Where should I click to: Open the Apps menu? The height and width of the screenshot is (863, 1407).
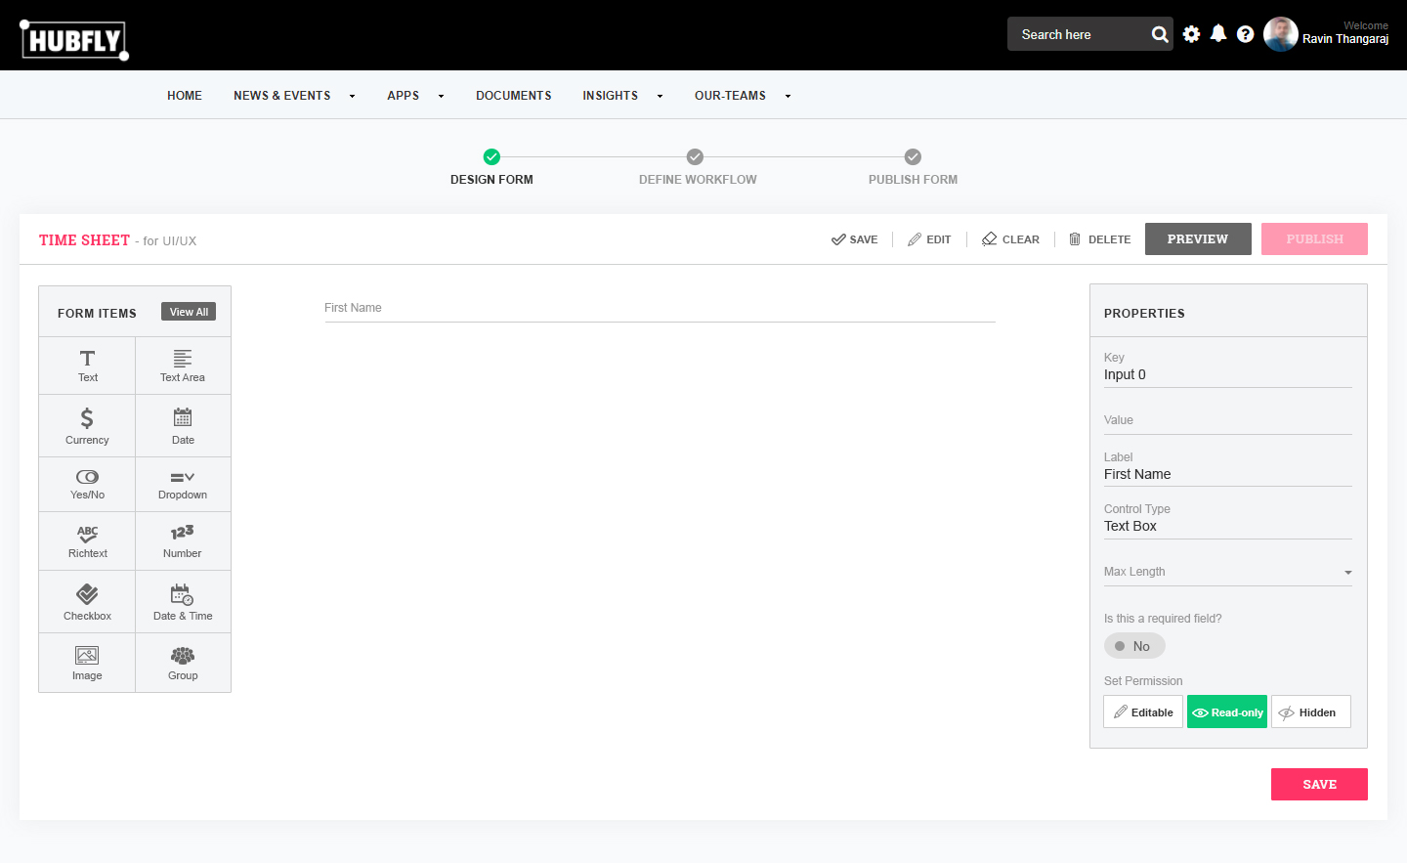pyautogui.click(x=404, y=96)
